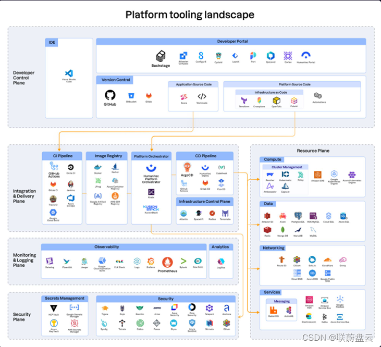Select the Azure DevOps icon
The width and height of the screenshot is (381, 347).
point(71,198)
